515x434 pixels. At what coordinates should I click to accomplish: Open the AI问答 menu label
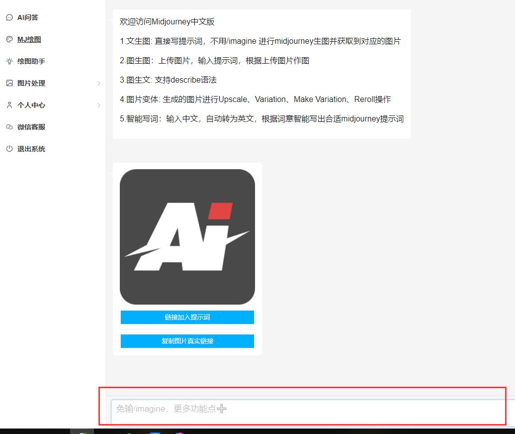[28, 17]
